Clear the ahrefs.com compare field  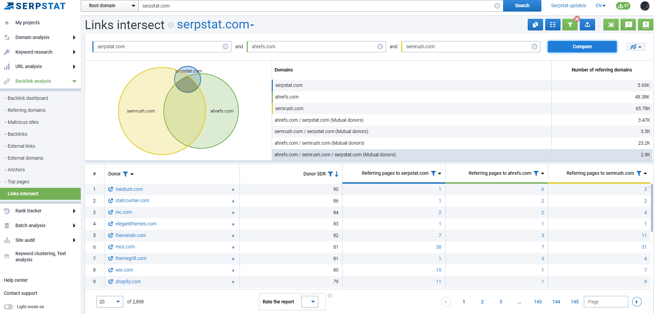380,47
